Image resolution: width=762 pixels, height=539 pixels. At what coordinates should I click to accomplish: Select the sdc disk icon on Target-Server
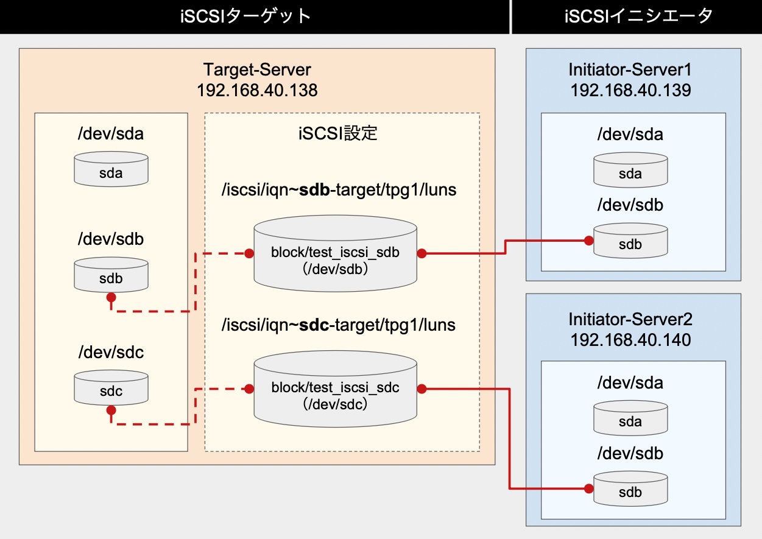point(110,388)
